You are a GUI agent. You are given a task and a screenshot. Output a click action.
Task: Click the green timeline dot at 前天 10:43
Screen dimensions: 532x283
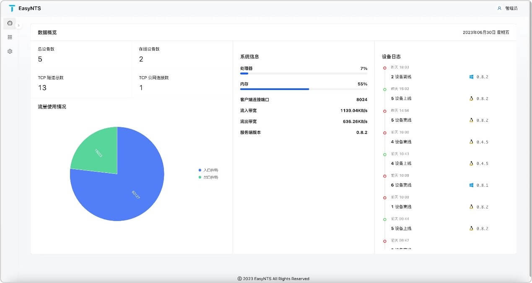385,154
